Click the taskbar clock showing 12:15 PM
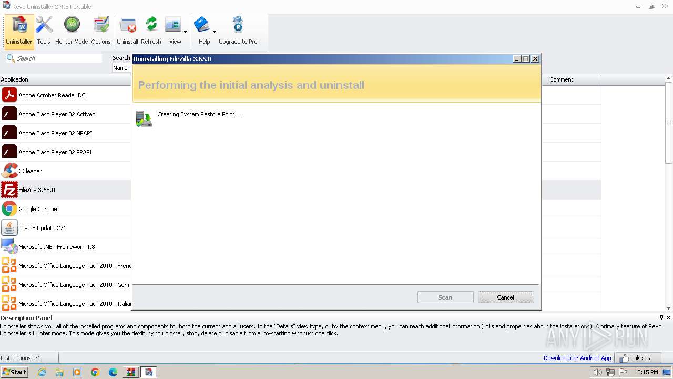The height and width of the screenshot is (379, 673). [x=646, y=372]
